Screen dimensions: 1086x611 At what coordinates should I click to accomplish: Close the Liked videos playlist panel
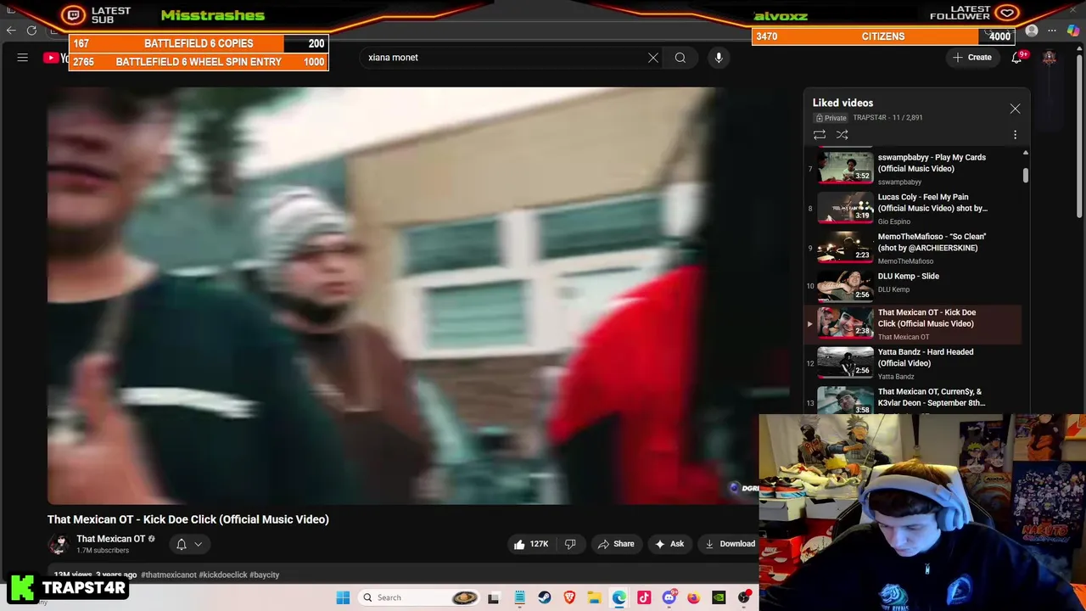tap(1015, 109)
